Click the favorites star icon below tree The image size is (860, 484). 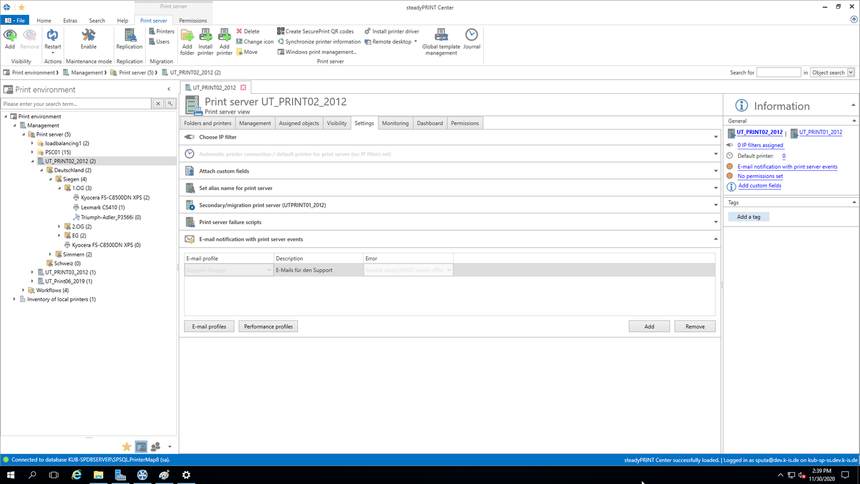point(127,446)
